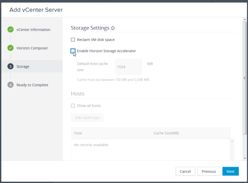
Task: Click the Previous button
Action: point(209,171)
